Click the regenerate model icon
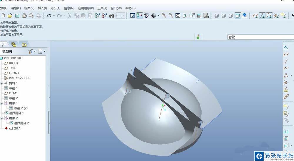Screen dimensions: 294x161 click(x=98, y=16)
